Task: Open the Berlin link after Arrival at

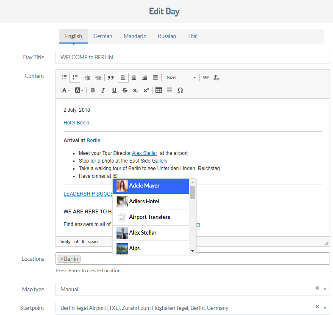Action: click(94, 141)
